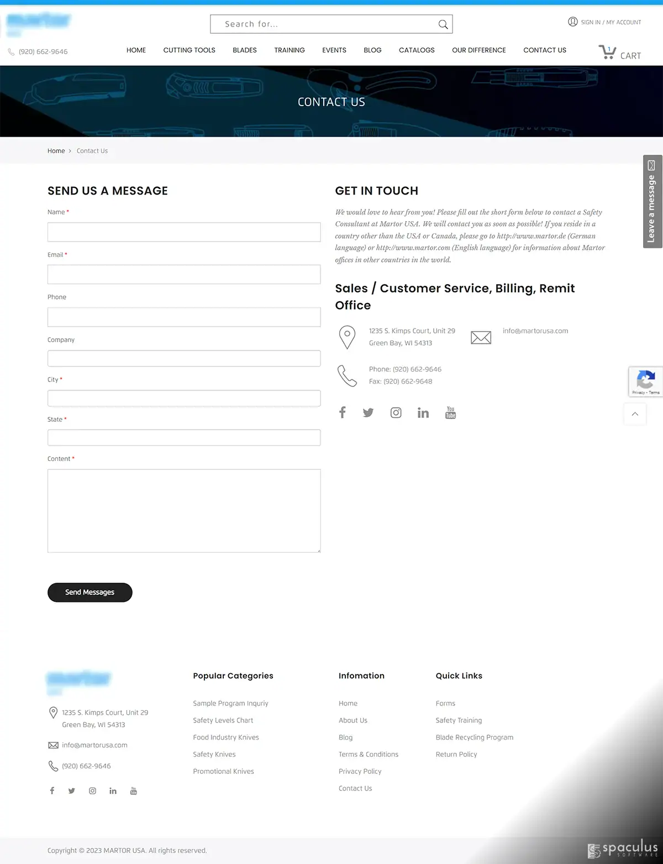The height and width of the screenshot is (864, 663).
Task: Click footer phone icon
Action: (x=53, y=766)
